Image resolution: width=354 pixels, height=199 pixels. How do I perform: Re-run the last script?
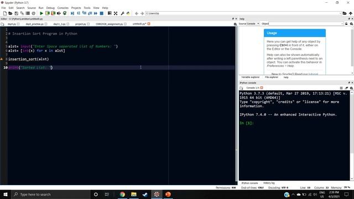click(65, 13)
